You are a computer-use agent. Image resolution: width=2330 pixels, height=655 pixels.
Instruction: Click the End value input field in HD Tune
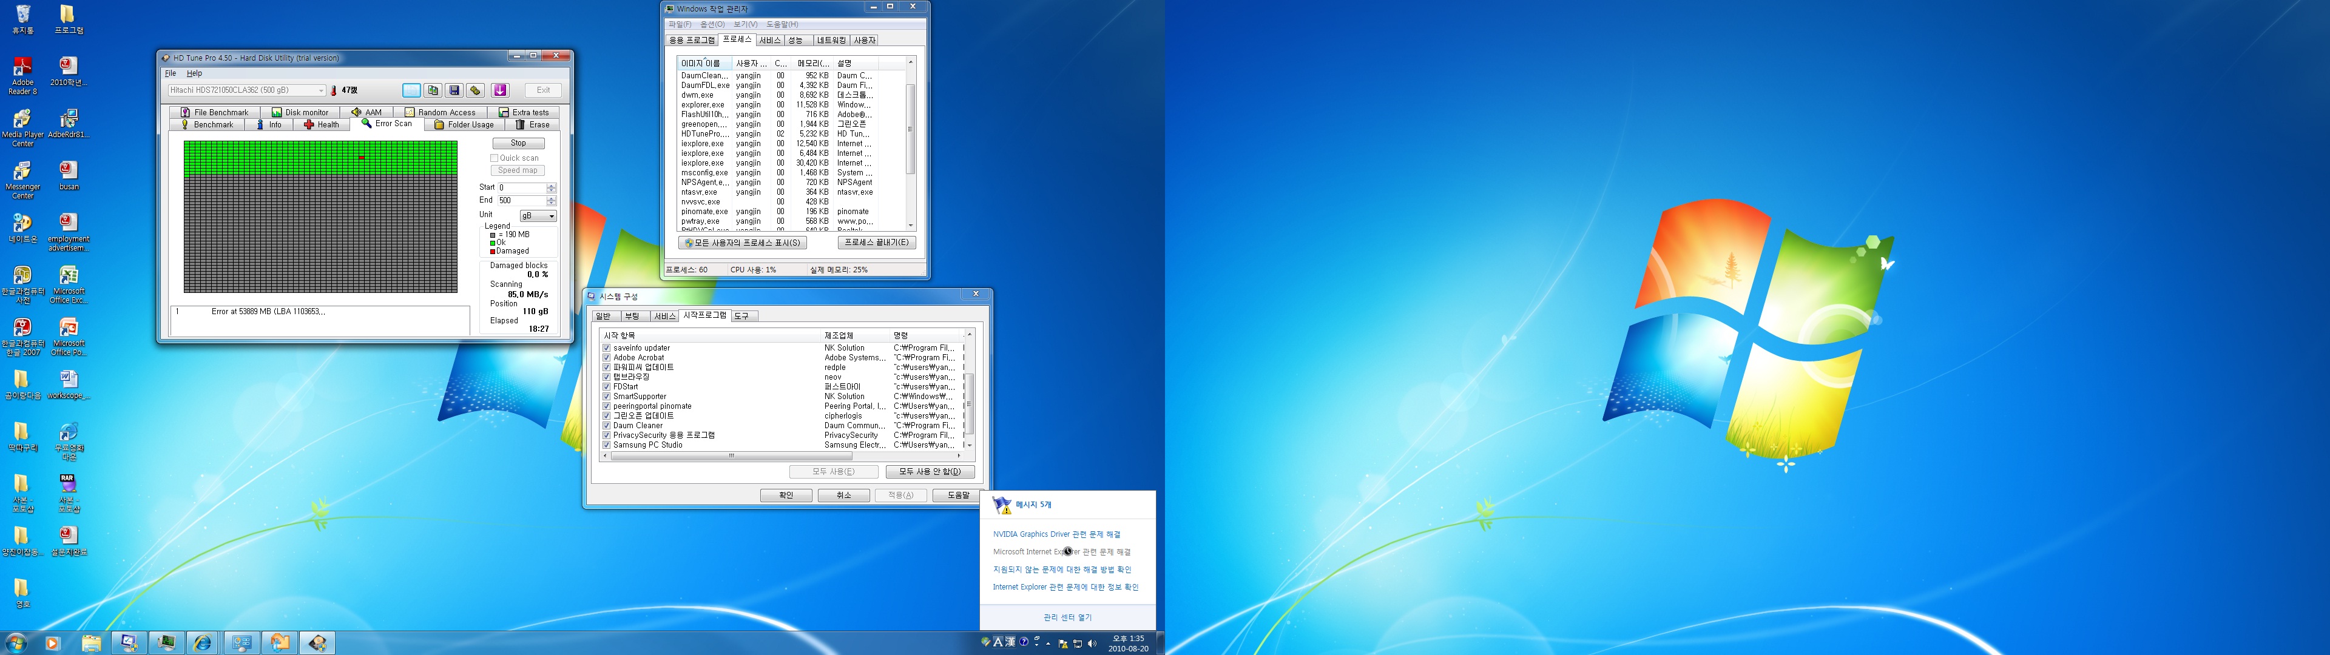522,200
